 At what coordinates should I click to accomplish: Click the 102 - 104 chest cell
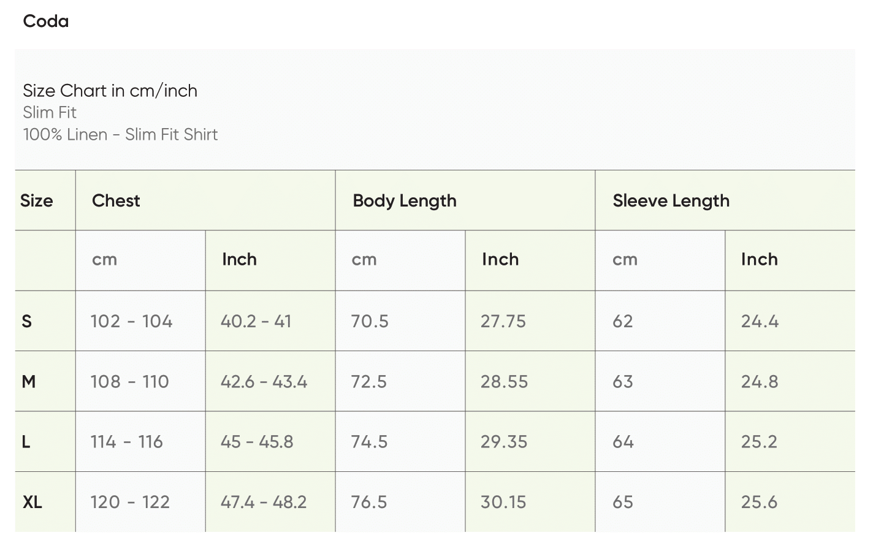pyautogui.click(x=131, y=321)
